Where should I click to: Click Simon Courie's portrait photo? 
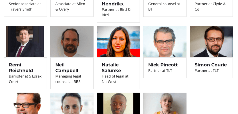pos(211,42)
